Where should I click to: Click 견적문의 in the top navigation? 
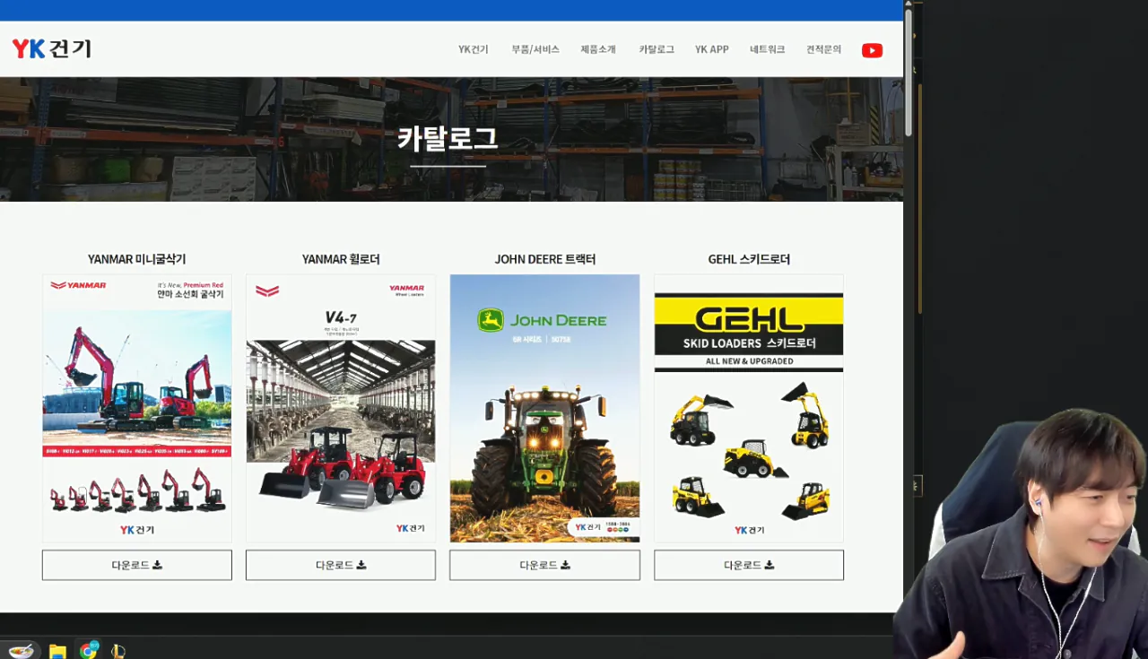pos(823,49)
